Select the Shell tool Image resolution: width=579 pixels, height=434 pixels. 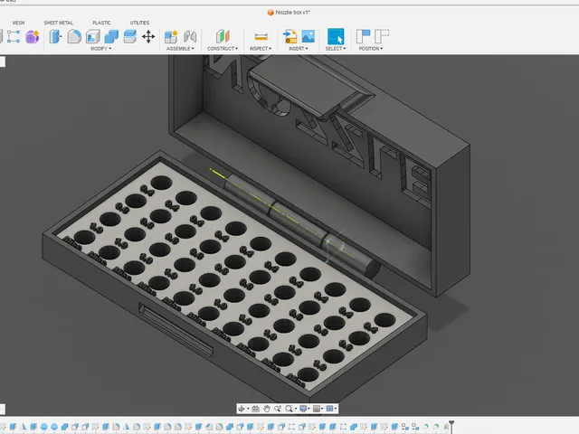[92, 36]
